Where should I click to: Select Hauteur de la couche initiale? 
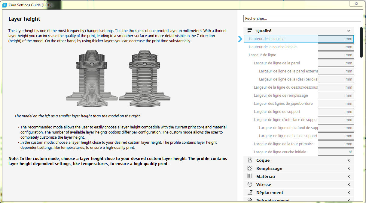coord(273,47)
